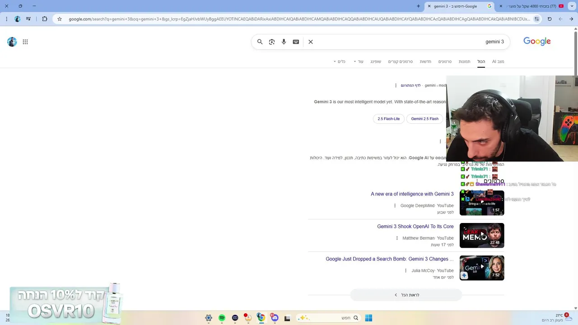Submit search with the magnifier icon

point(260,42)
